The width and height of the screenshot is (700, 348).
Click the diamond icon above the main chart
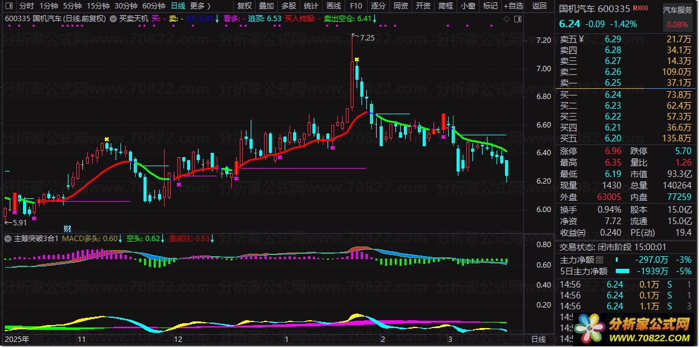point(506,19)
